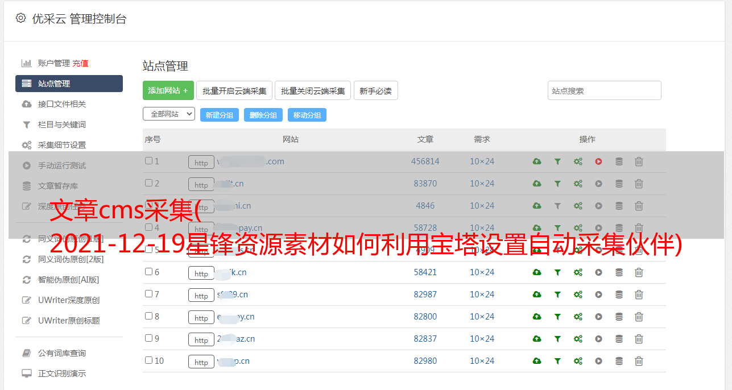
Task: Click the 批量开启云端采集 button
Action: tap(234, 90)
